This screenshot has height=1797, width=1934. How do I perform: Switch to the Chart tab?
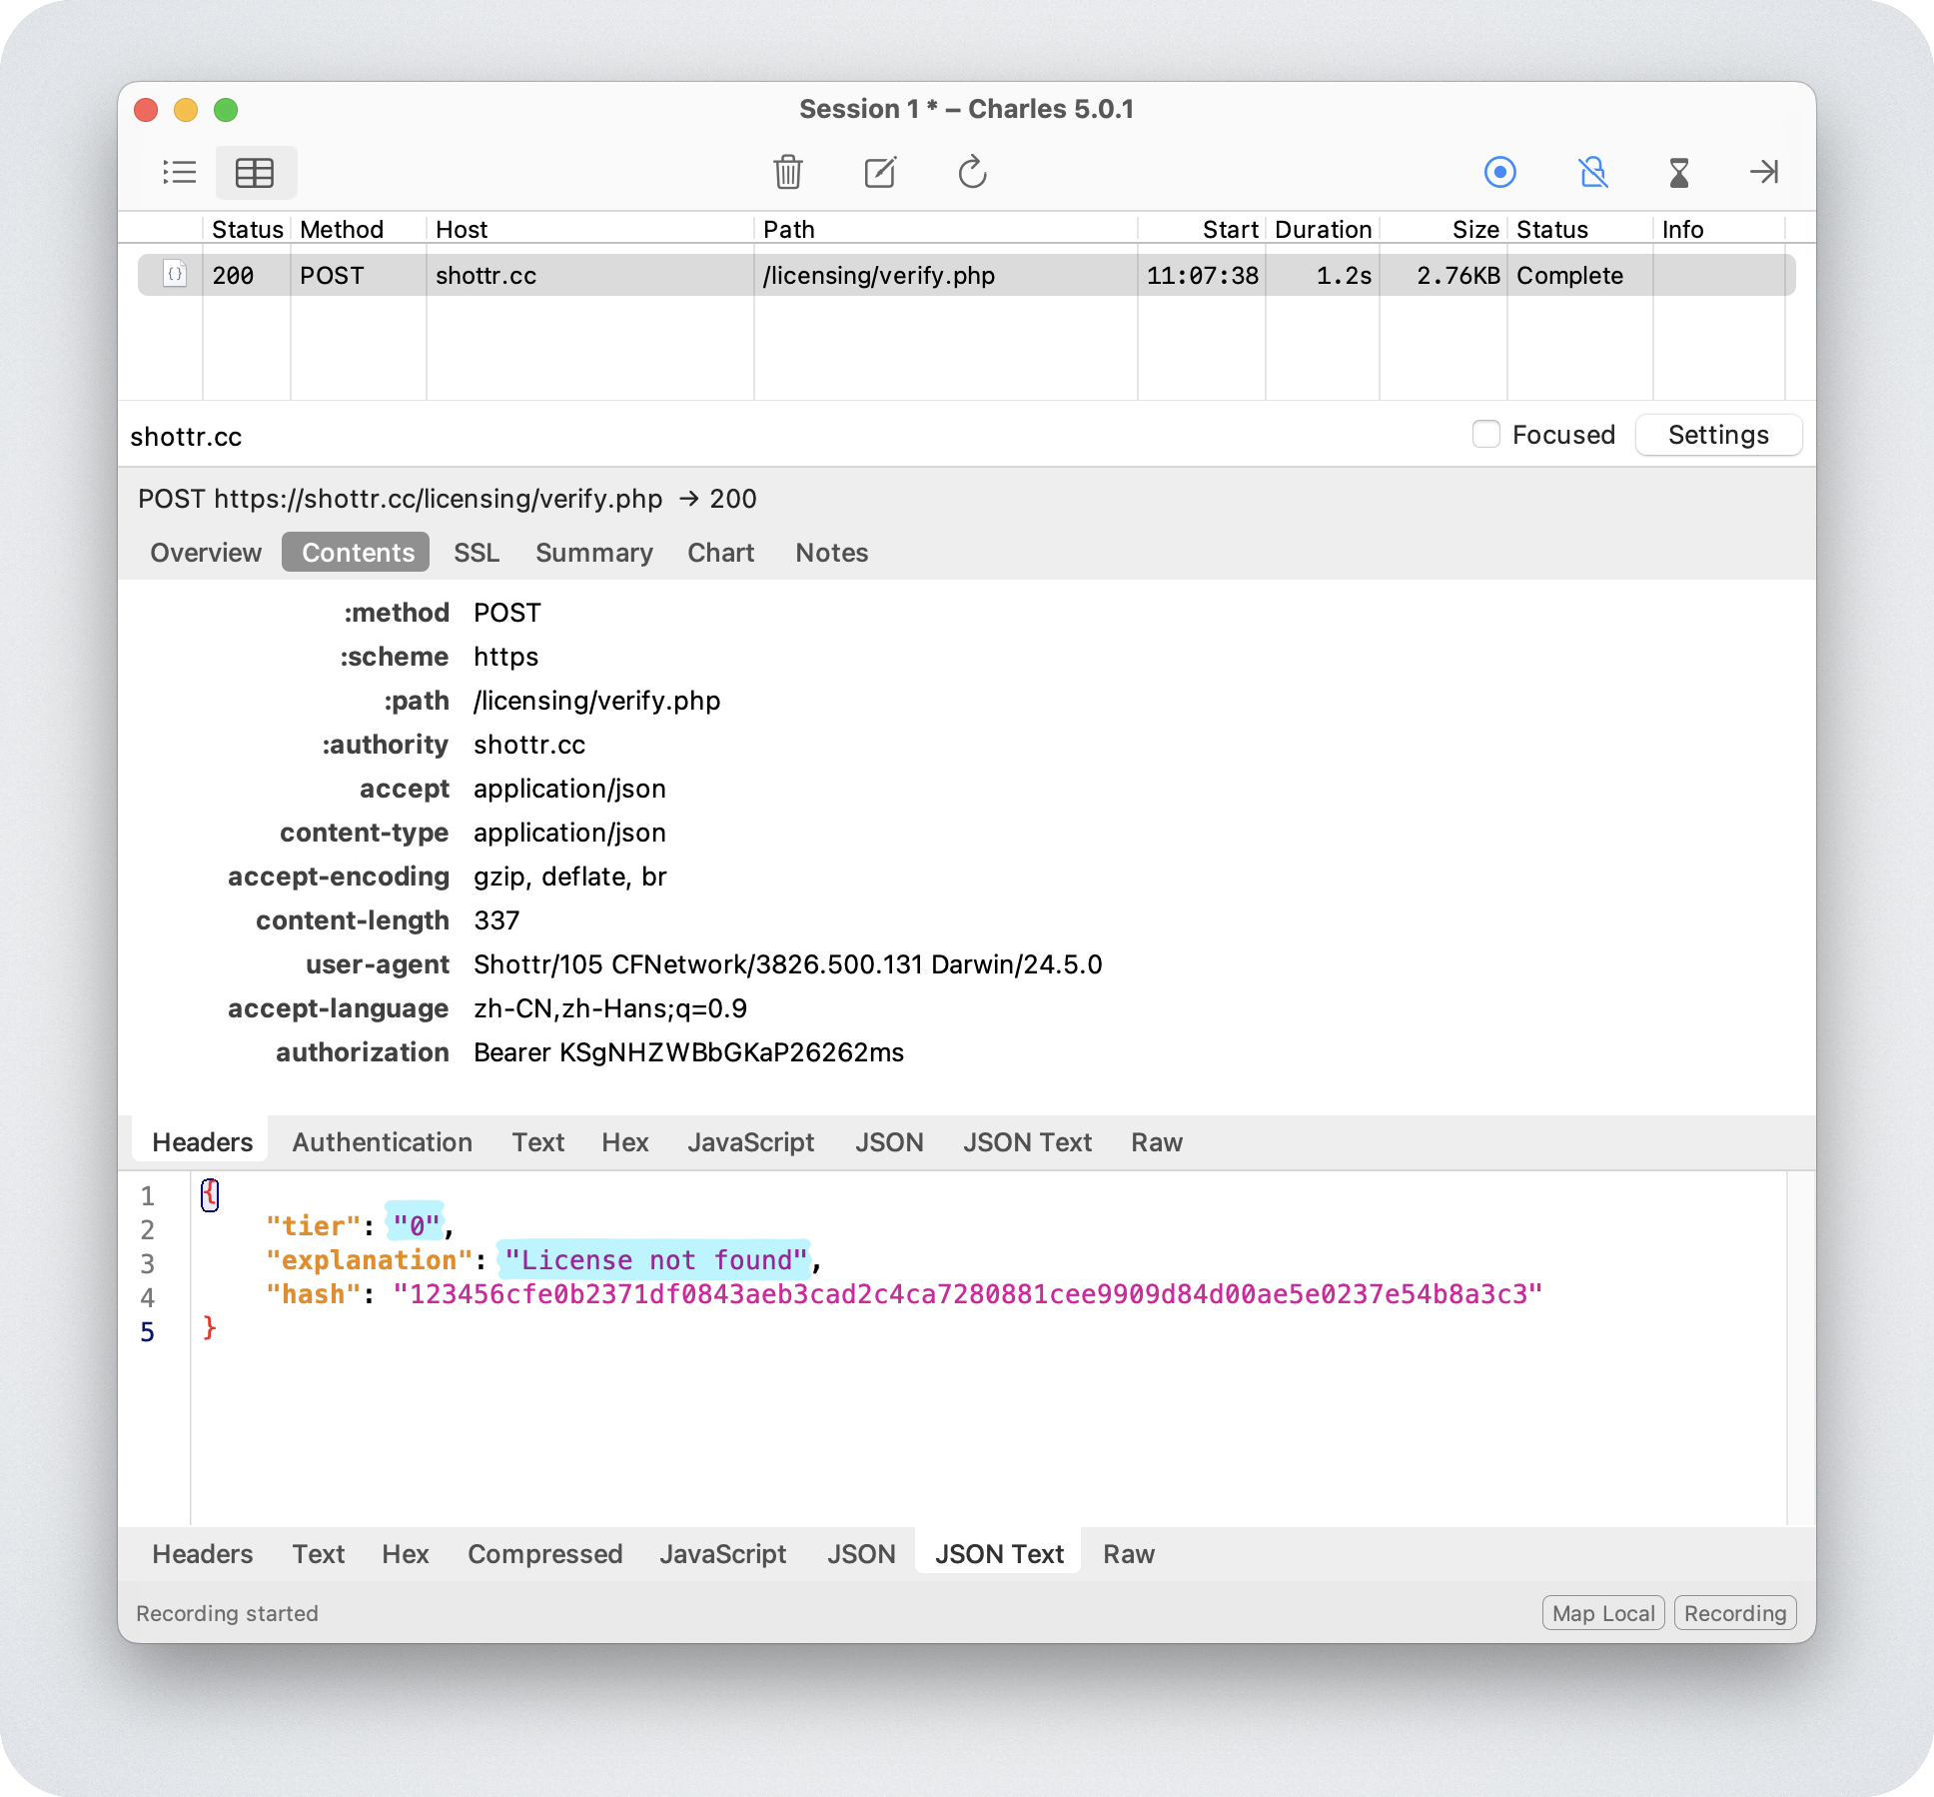[721, 553]
